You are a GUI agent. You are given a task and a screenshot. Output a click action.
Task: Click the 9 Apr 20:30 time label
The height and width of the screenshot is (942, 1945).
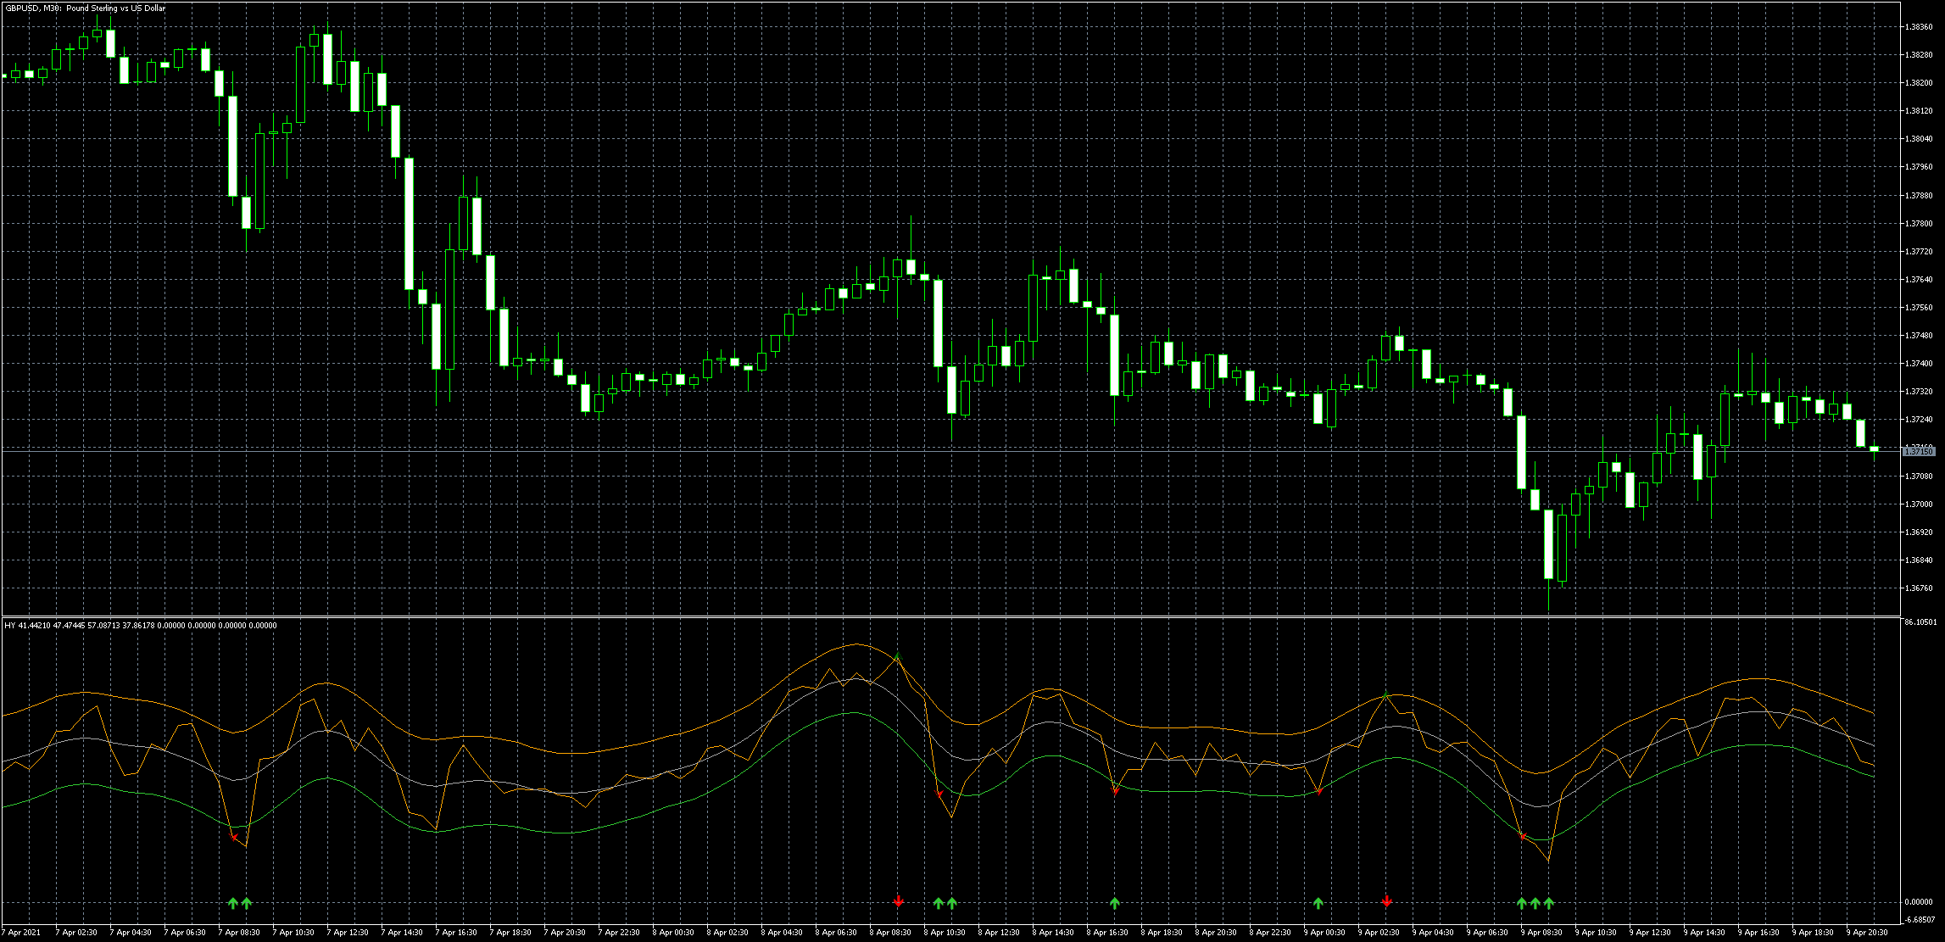tap(1867, 933)
